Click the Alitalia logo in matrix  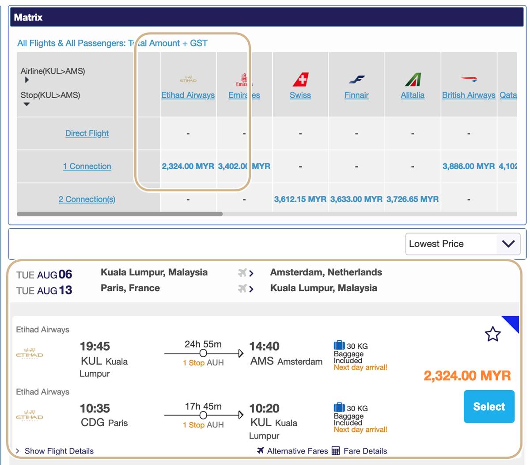click(413, 79)
